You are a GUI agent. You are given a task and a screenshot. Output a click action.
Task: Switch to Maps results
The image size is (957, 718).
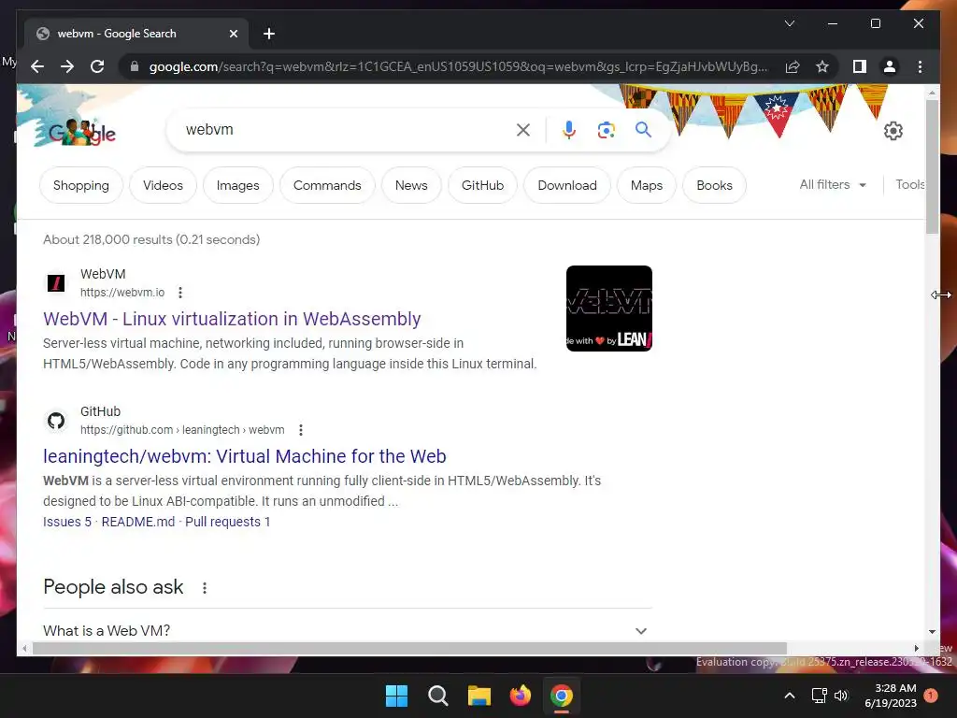click(647, 185)
